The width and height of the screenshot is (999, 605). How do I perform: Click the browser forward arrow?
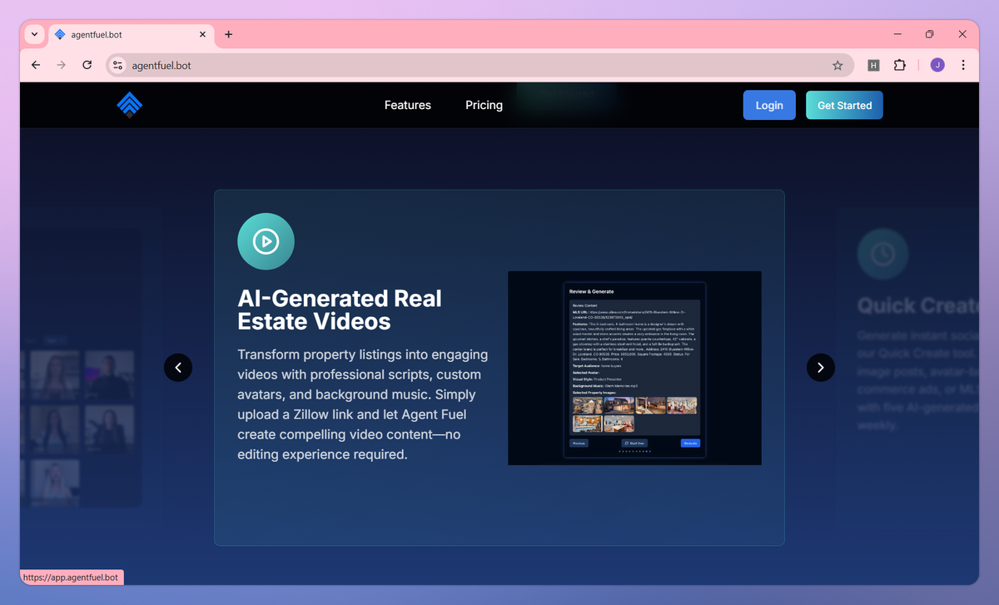click(x=61, y=65)
